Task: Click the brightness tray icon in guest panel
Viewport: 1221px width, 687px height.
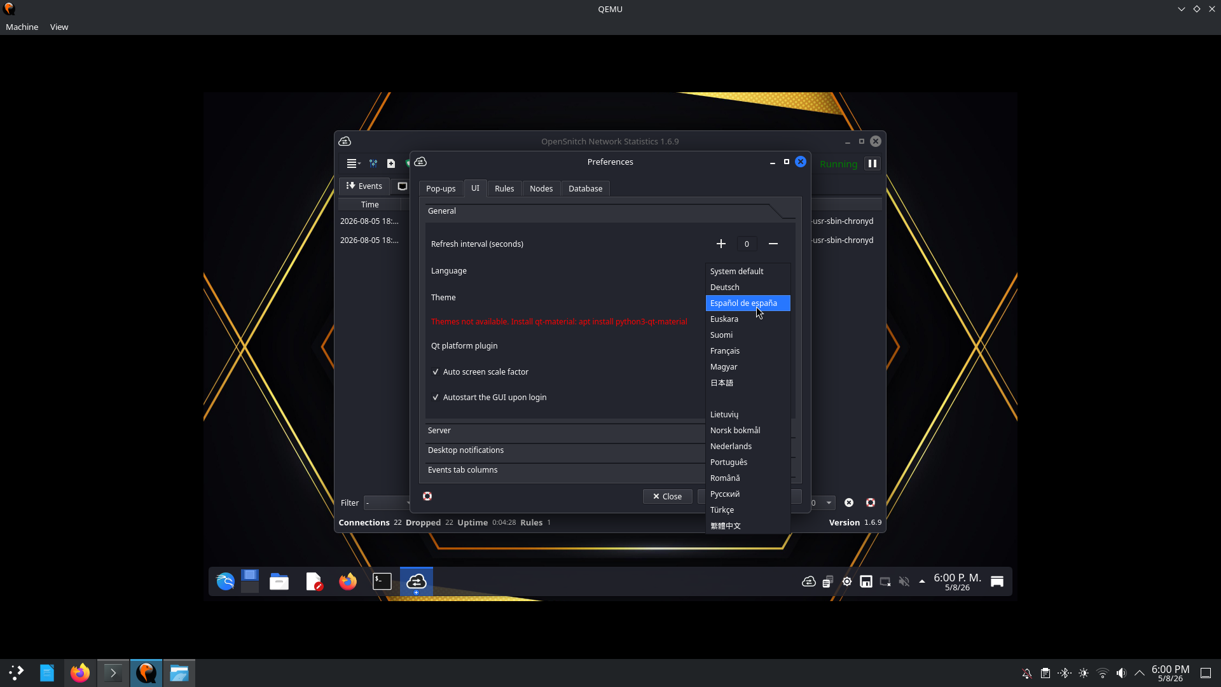Action: [847, 581]
